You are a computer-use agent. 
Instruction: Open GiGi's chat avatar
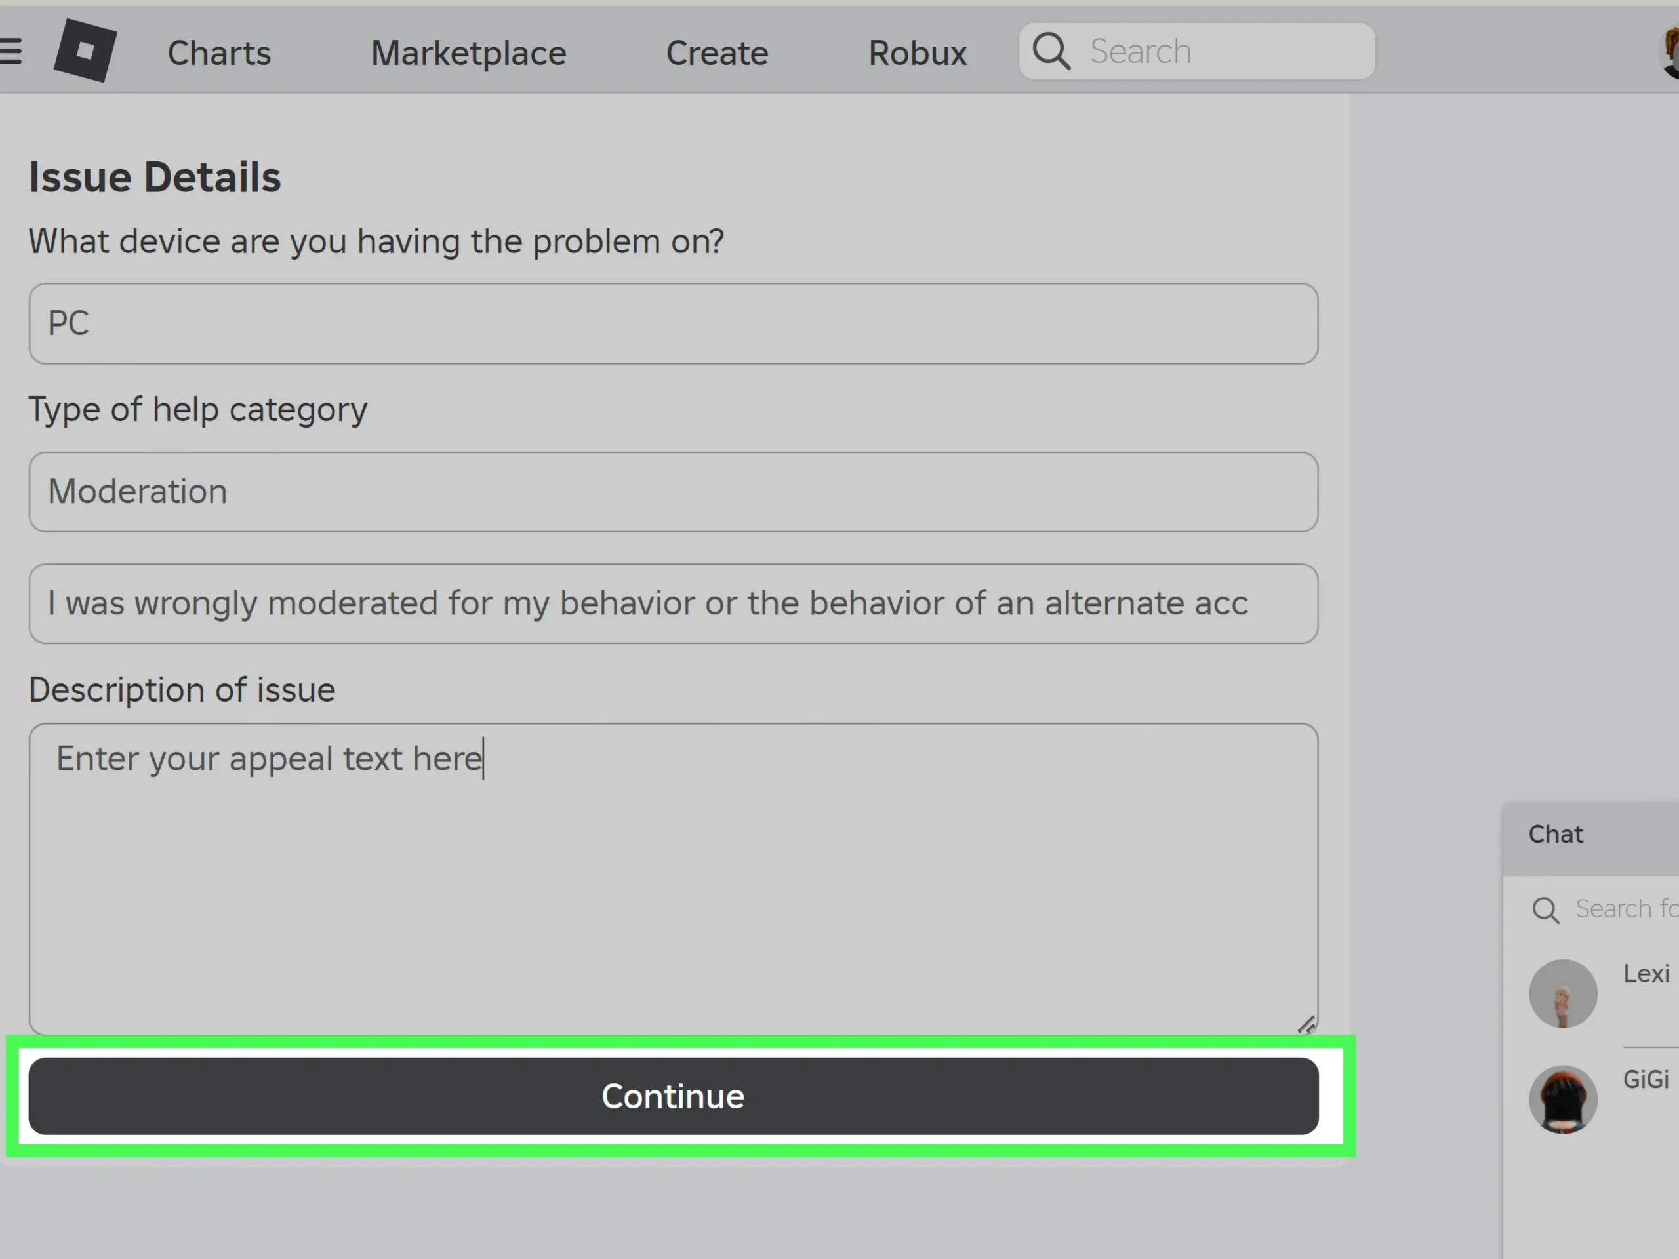[1562, 1099]
